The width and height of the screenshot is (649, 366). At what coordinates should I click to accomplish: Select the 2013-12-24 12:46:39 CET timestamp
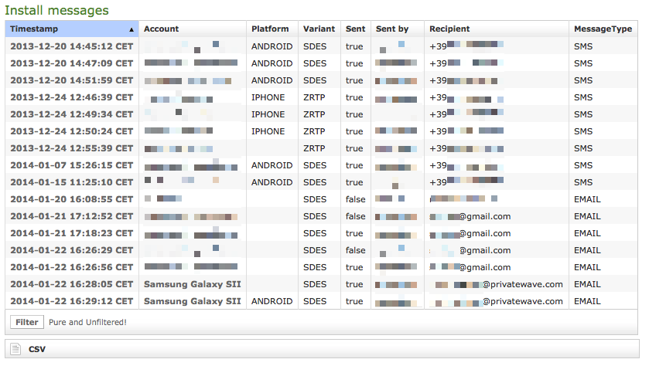point(71,97)
